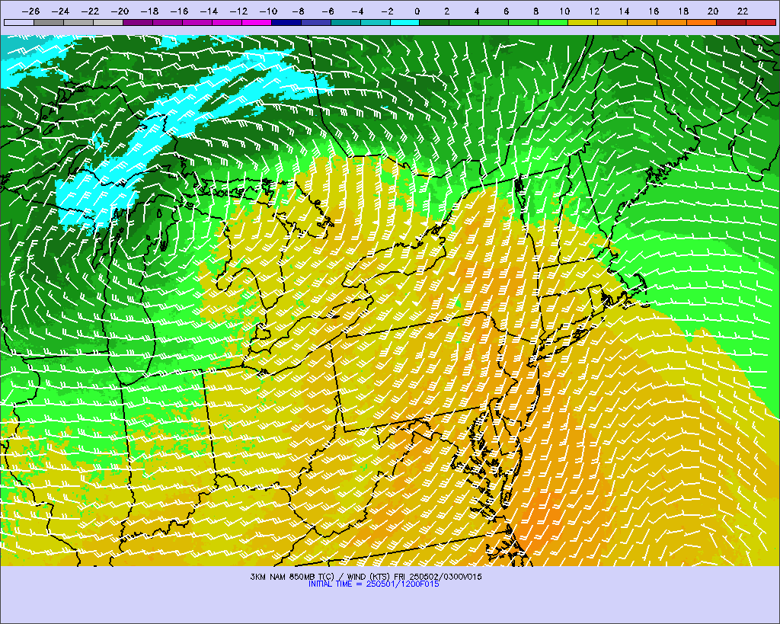Click the "-26" legend label
Screen dimensions: 780x624
pyautogui.click(x=30, y=11)
